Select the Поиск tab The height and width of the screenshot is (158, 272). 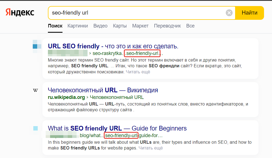pyautogui.click(x=55, y=26)
